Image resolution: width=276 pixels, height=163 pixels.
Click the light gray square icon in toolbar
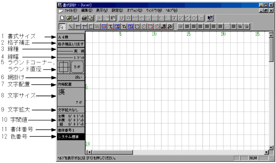click(x=227, y=26)
